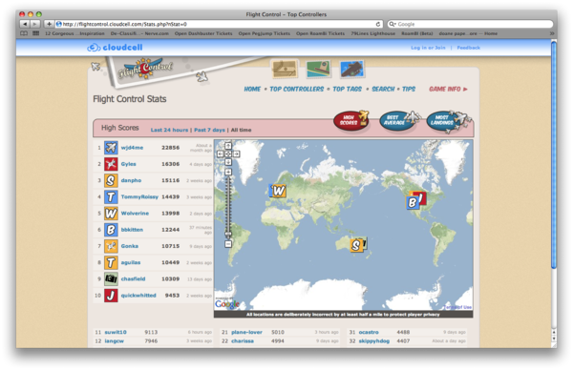
Task: Open RoamBI (Beta) bookmark
Action: point(417,33)
